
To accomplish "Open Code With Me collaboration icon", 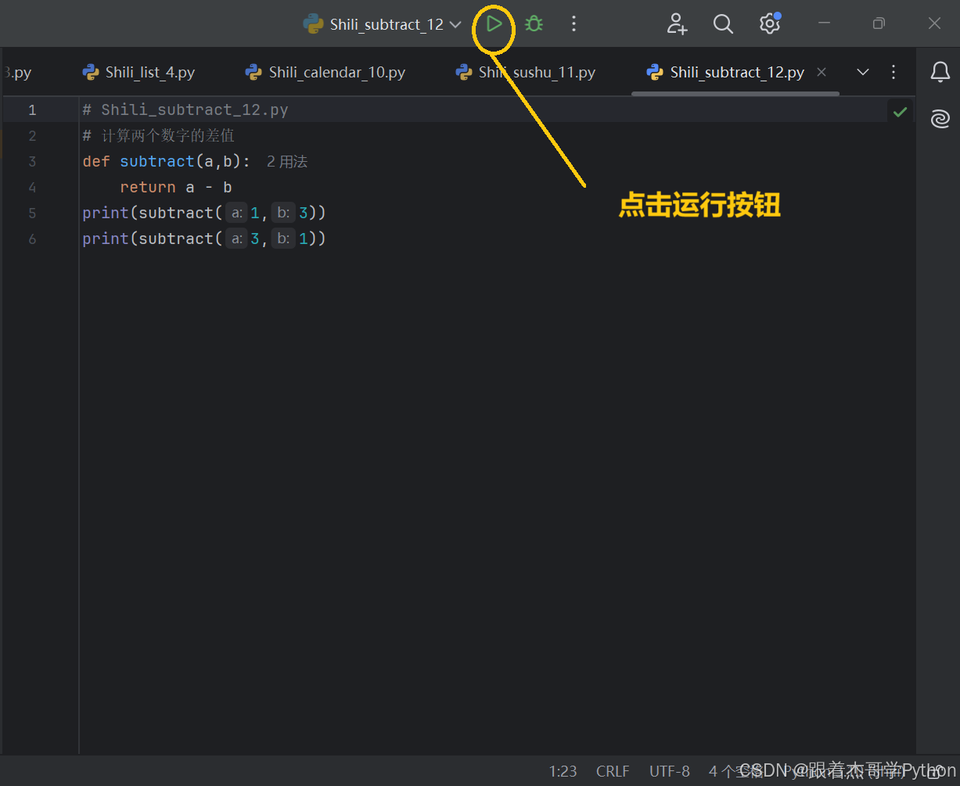I will click(677, 23).
